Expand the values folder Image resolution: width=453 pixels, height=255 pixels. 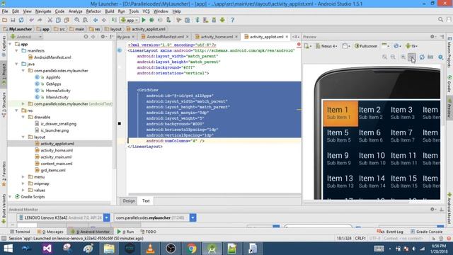click(x=23, y=190)
